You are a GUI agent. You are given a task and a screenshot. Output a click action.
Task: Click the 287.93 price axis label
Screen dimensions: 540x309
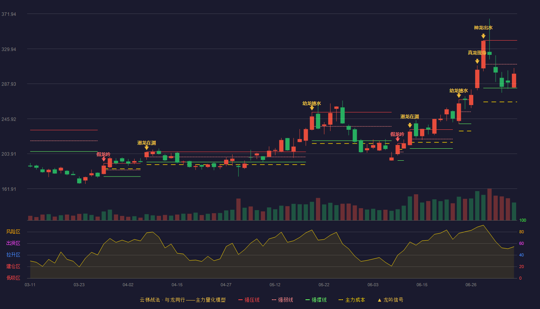coord(9,84)
